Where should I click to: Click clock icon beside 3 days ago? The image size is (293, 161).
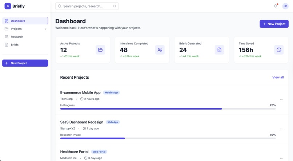click(x=86, y=158)
